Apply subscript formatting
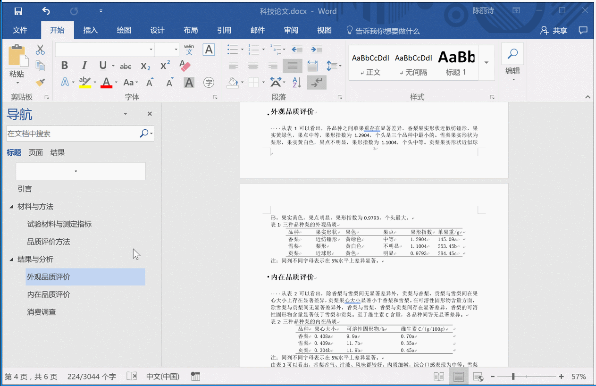 [146, 66]
